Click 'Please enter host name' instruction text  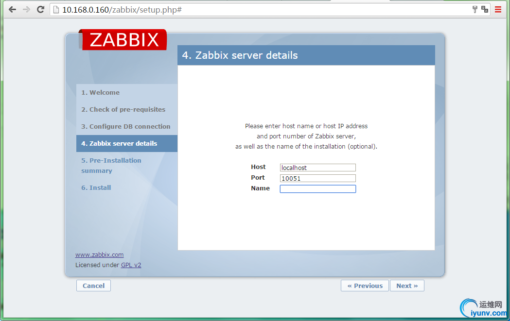[x=306, y=126]
